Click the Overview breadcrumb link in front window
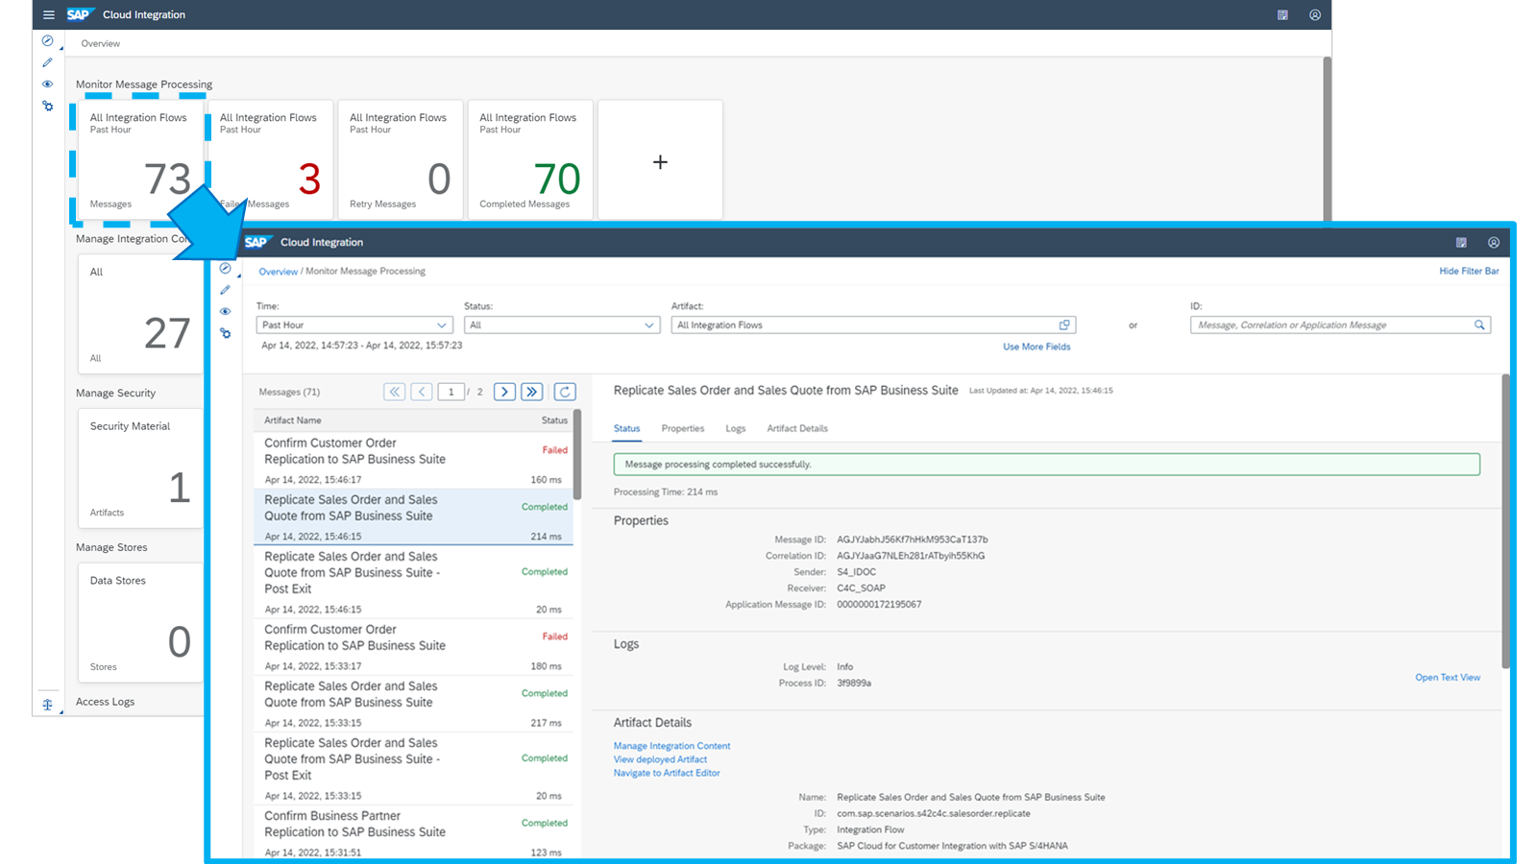 coord(278,272)
